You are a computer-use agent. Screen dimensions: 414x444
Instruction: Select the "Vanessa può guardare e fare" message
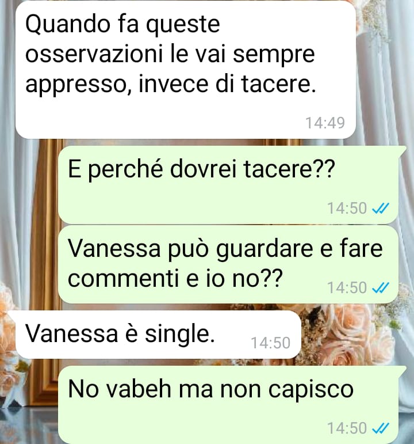coord(228,264)
